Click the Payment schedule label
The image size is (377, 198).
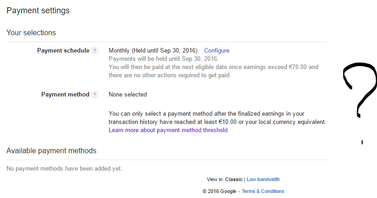tap(63, 51)
